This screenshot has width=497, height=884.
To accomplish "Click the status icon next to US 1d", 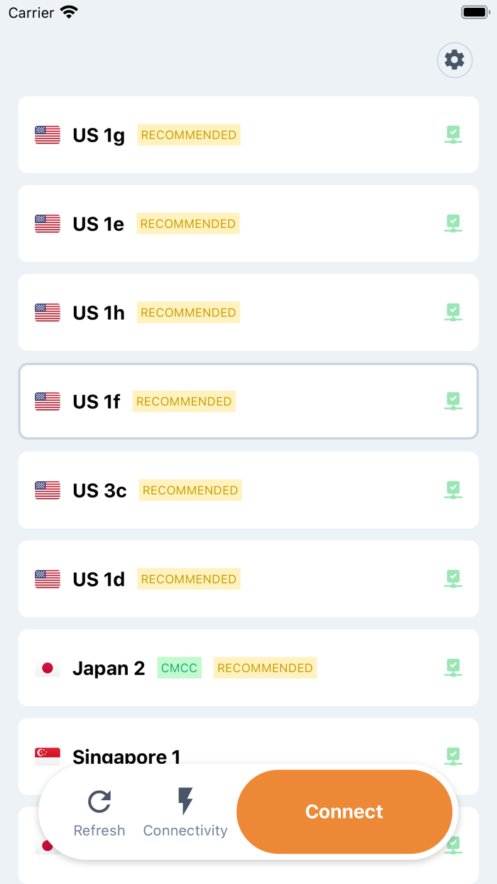I will [x=452, y=578].
